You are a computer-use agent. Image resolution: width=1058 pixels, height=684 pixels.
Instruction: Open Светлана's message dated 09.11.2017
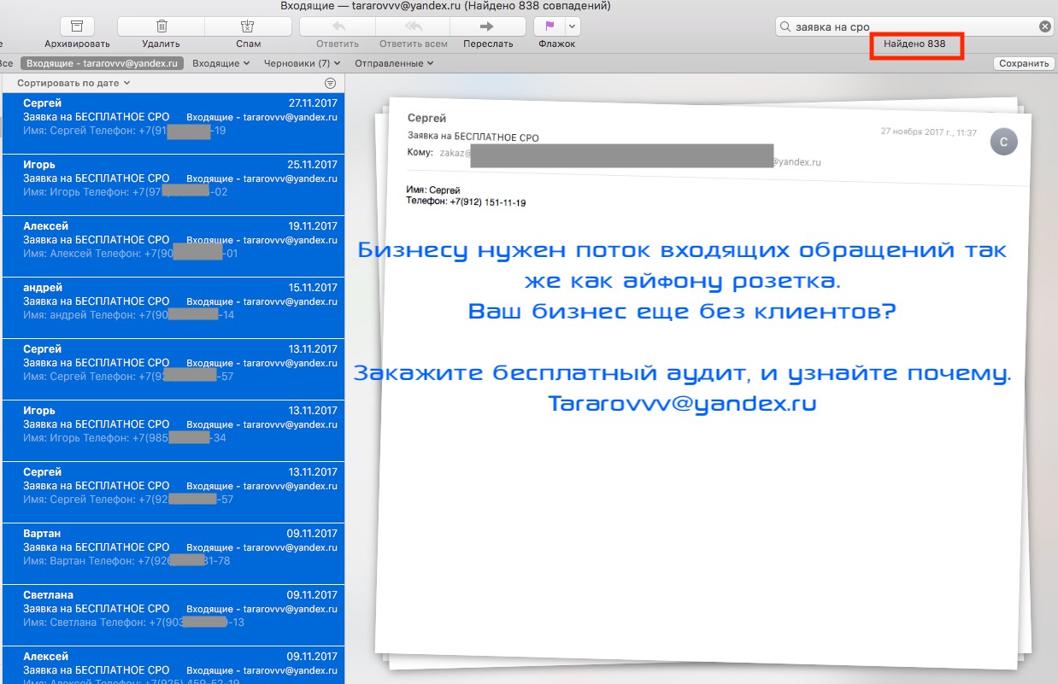pyautogui.click(x=173, y=615)
